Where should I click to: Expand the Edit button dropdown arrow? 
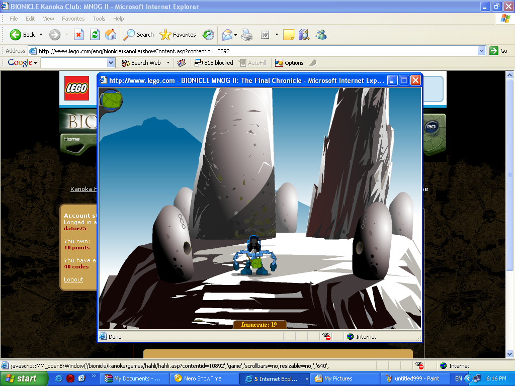click(x=277, y=35)
